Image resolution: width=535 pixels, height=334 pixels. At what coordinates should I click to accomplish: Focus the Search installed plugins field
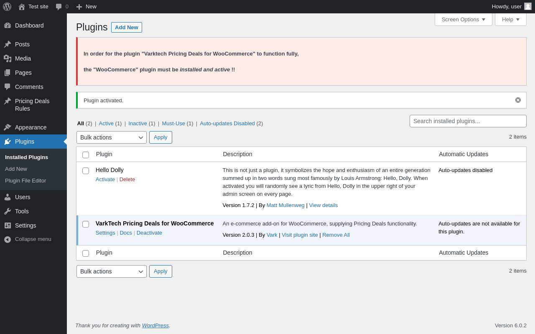[x=468, y=121]
